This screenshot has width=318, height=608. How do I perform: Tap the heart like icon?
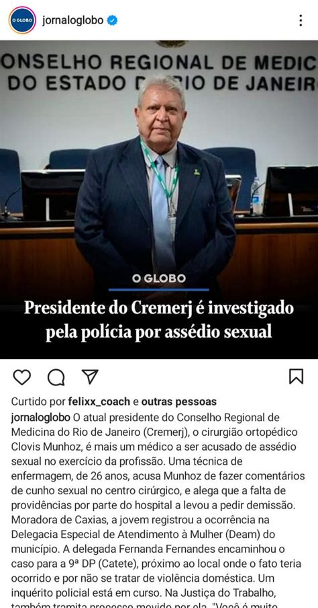tap(22, 377)
